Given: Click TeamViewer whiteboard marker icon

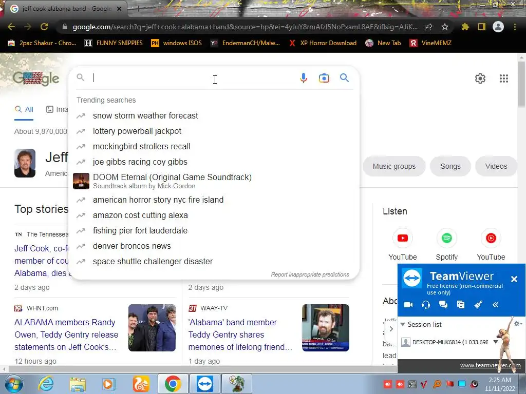Looking at the screenshot, I should tap(478, 305).
